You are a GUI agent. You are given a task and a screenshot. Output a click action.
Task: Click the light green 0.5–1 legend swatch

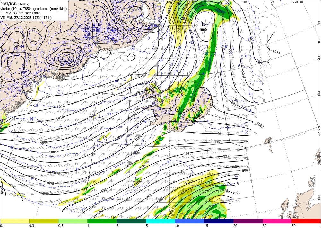coord(73,221)
